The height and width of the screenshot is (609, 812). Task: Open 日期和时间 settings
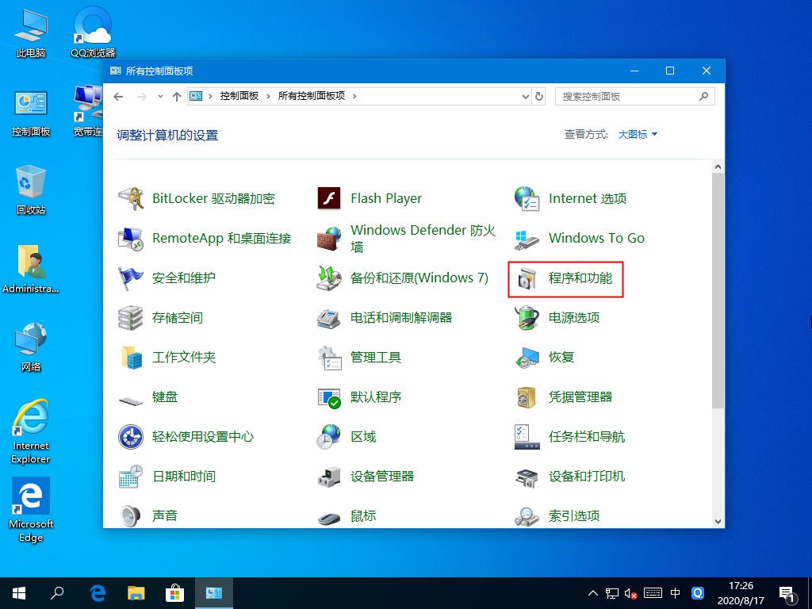184,477
